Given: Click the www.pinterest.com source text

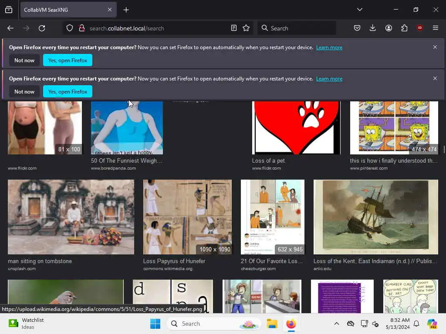Looking at the screenshot, I should click(368, 168).
